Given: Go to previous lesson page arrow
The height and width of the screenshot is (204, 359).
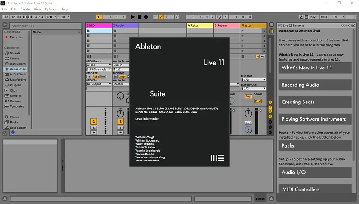Looking at the screenshot, I should click(343, 25).
